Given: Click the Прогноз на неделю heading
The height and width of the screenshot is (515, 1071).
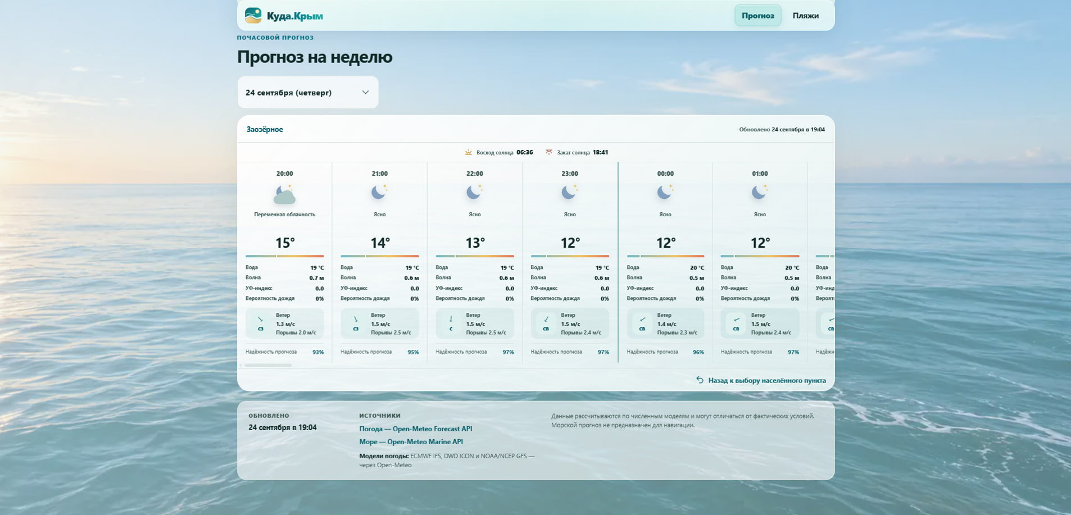Looking at the screenshot, I should point(315,57).
